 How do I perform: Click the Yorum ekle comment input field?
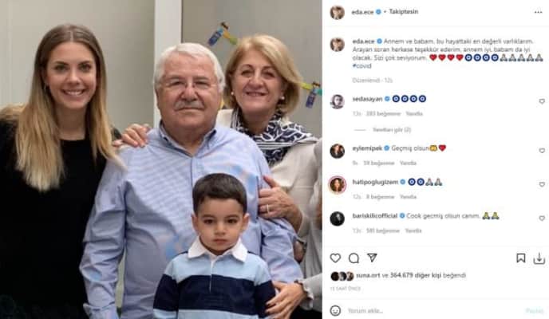pyautogui.click(x=434, y=310)
